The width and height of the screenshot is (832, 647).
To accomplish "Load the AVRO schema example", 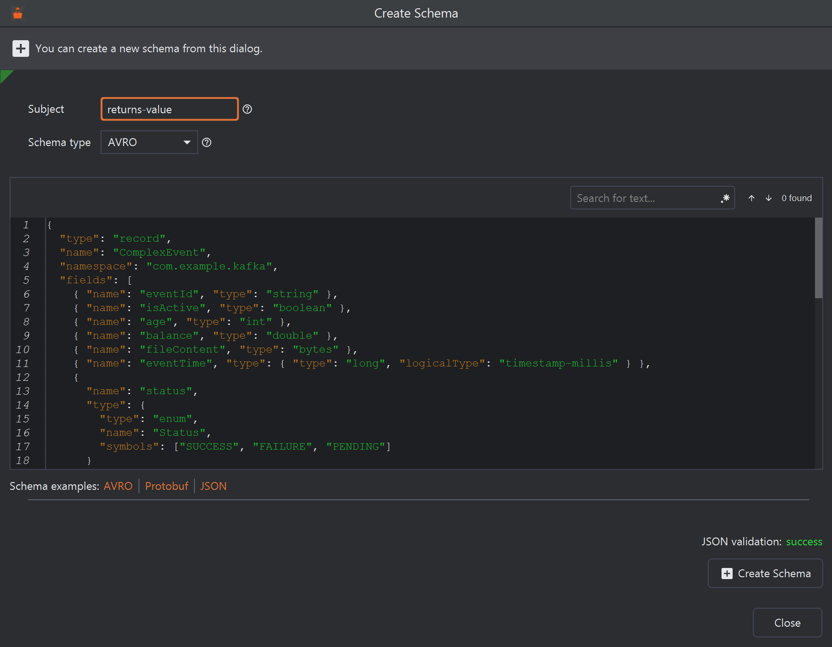I will [x=118, y=486].
